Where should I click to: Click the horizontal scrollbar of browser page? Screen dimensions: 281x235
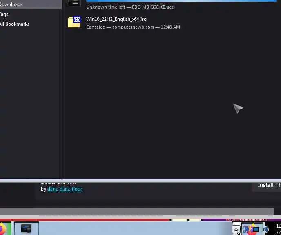click(x=137, y=212)
